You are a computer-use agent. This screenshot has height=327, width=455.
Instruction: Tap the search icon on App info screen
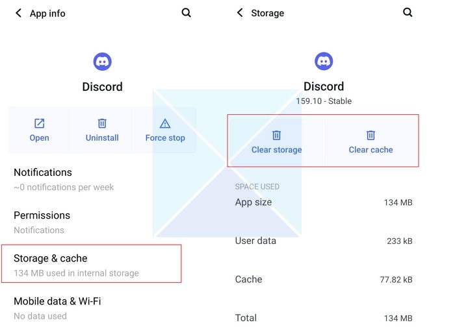(x=187, y=13)
